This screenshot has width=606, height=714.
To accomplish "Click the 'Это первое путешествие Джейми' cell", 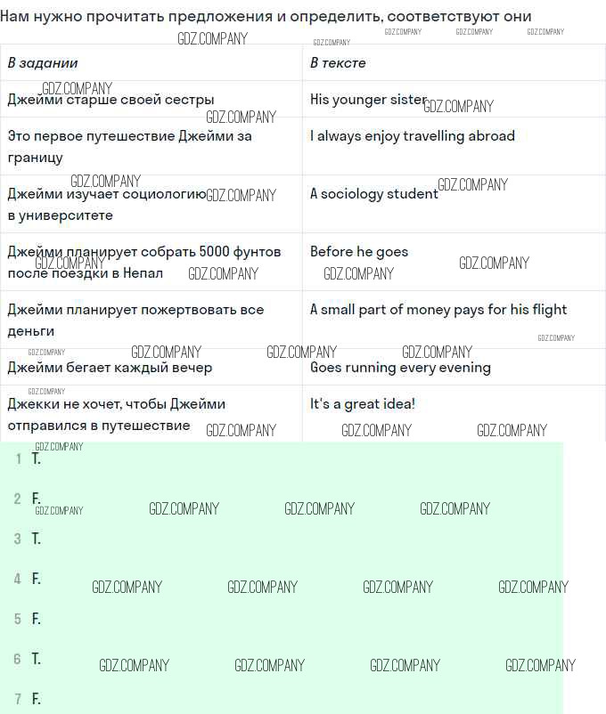I will pyautogui.click(x=129, y=147).
